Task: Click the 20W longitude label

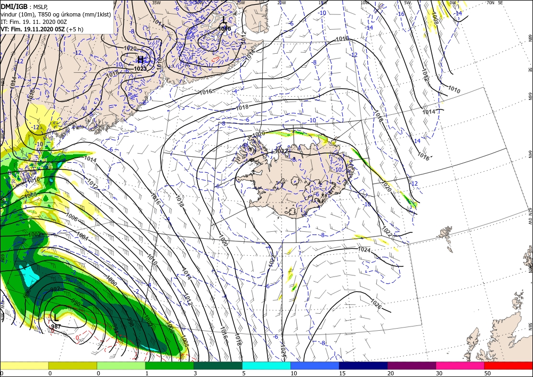Action: point(281,3)
